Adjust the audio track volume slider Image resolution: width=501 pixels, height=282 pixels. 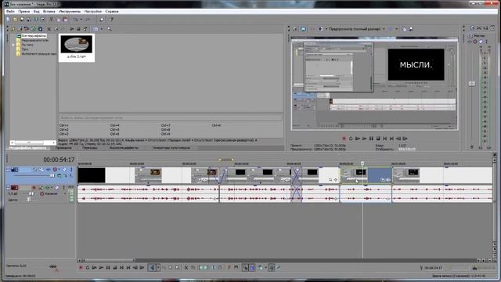pyautogui.click(x=31, y=193)
